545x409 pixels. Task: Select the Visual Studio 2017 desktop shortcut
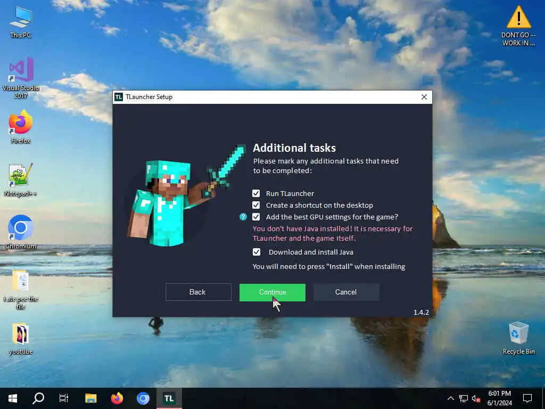(21, 78)
